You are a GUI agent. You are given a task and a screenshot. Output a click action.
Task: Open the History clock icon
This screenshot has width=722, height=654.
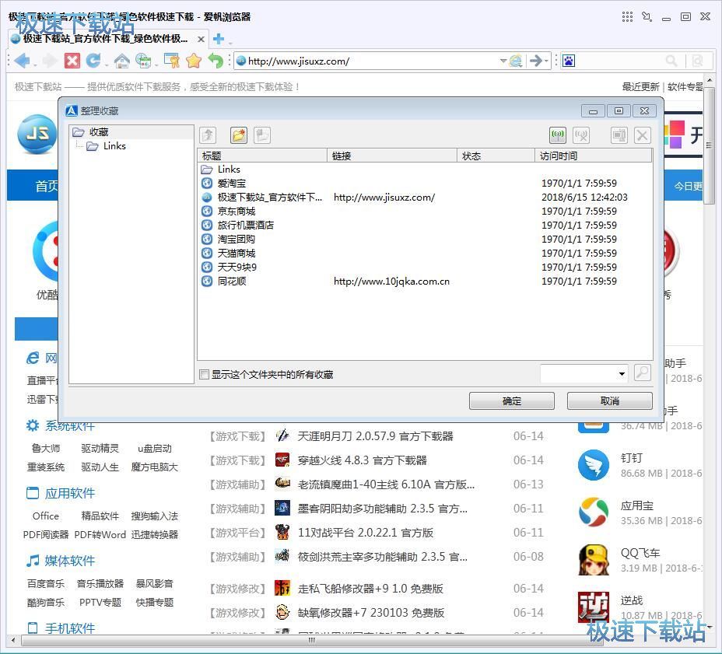tap(143, 61)
